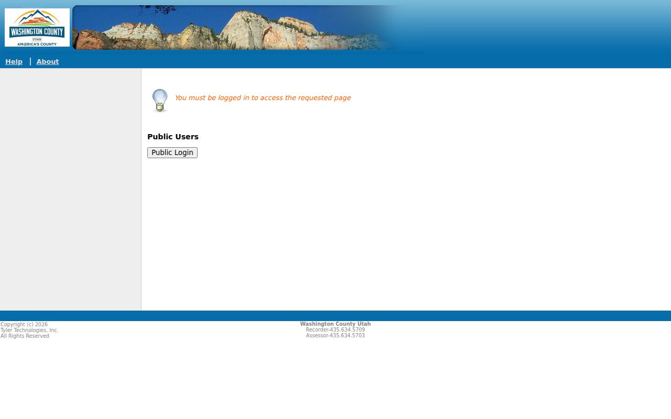The image size is (671, 419).
Task: Select the Assessor-435.634.5703 phone text
Action: [335, 336]
